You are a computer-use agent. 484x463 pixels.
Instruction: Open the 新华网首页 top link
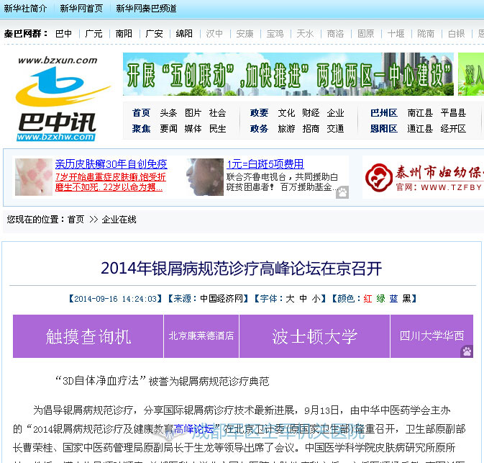tap(81, 9)
